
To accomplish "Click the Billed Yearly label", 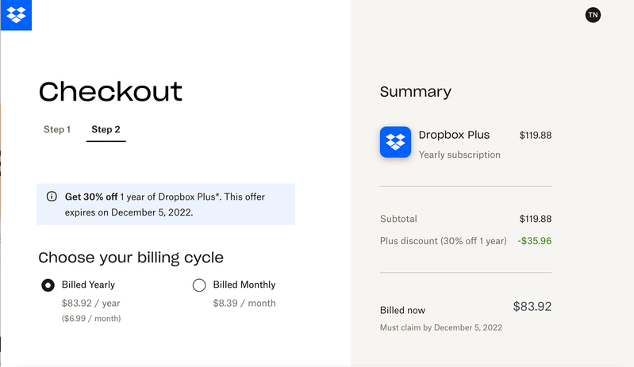I will point(88,285).
